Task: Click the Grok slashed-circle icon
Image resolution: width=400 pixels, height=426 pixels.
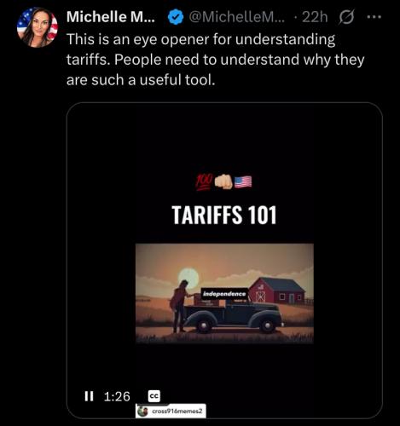Action: tap(347, 17)
